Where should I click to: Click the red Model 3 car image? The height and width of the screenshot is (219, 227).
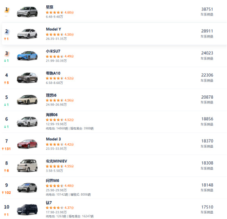coord(27,144)
